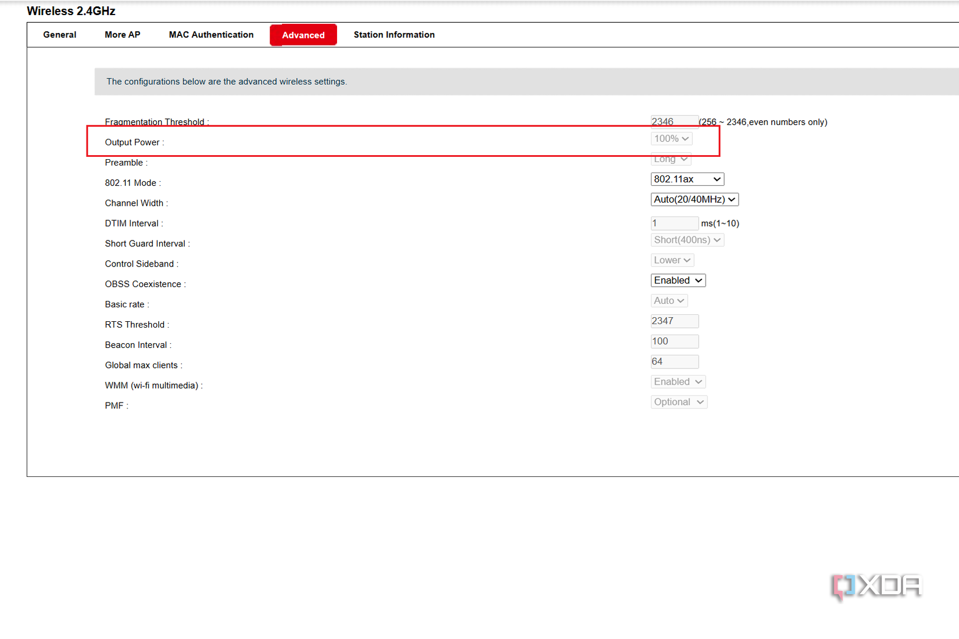The height and width of the screenshot is (639, 959).
Task: Open the PMF Optional dropdown
Action: (x=679, y=402)
